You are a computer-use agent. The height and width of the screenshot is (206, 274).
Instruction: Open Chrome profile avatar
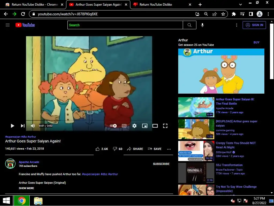click(x=260, y=14)
